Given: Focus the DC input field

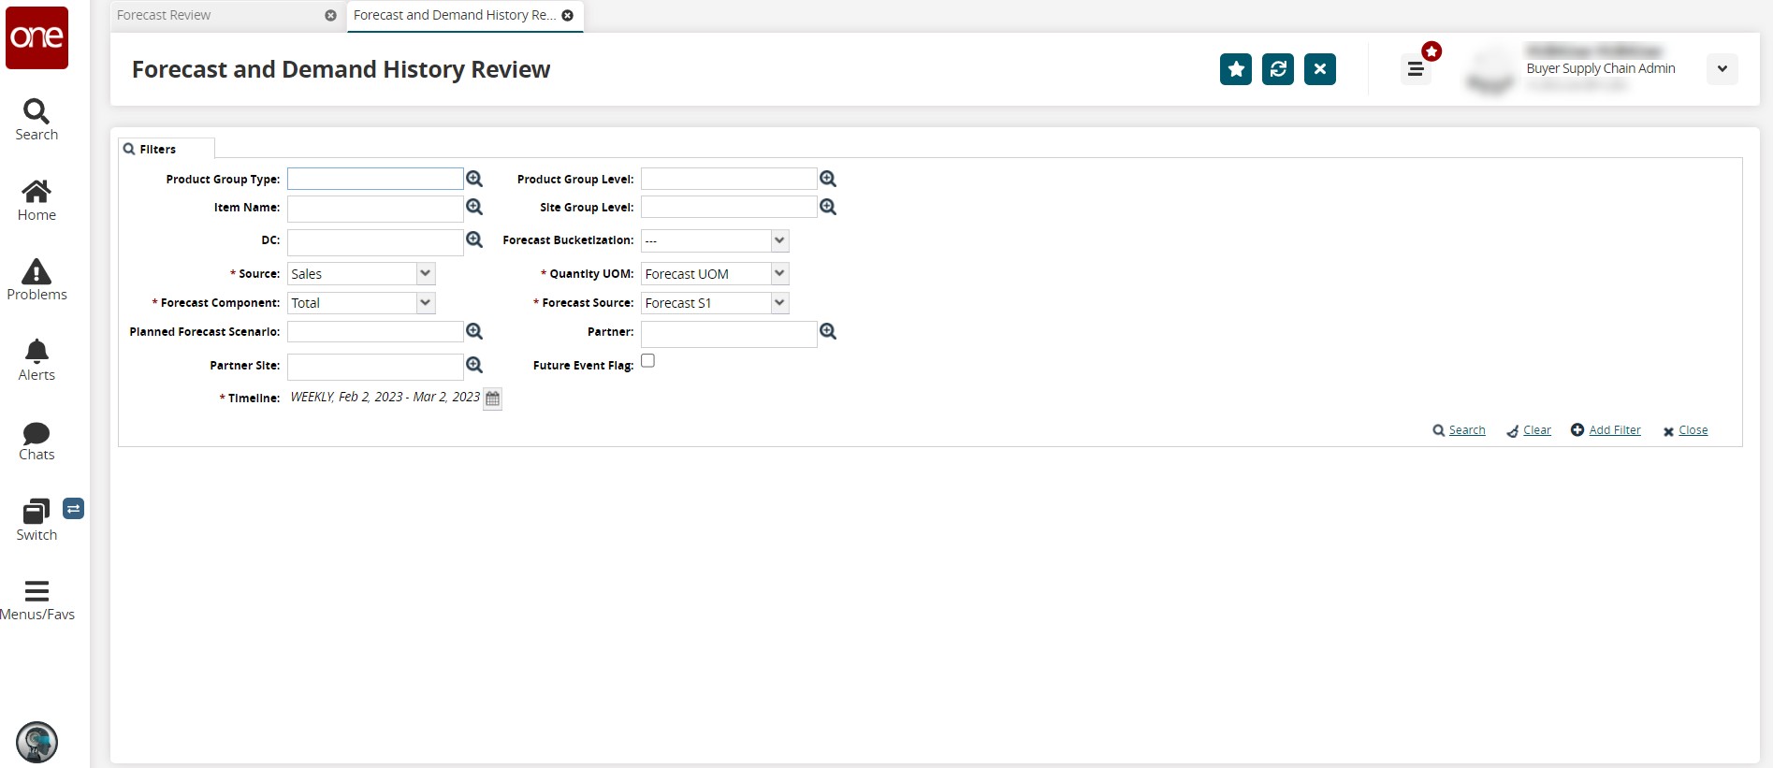Looking at the screenshot, I should click(375, 242).
